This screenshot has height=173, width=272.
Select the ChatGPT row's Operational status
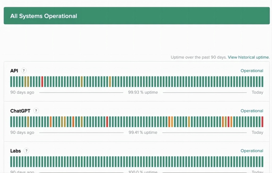click(252, 111)
